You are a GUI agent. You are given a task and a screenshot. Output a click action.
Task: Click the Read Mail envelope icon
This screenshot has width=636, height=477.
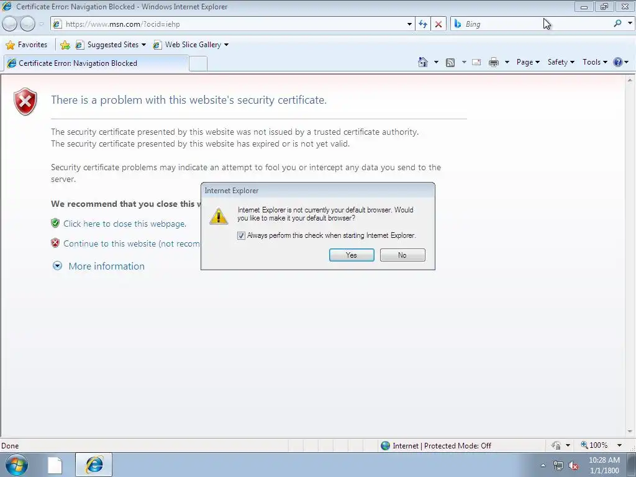(x=476, y=62)
